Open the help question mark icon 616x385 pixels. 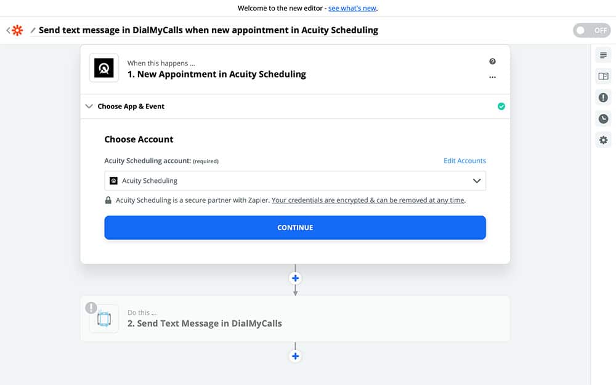click(x=492, y=62)
